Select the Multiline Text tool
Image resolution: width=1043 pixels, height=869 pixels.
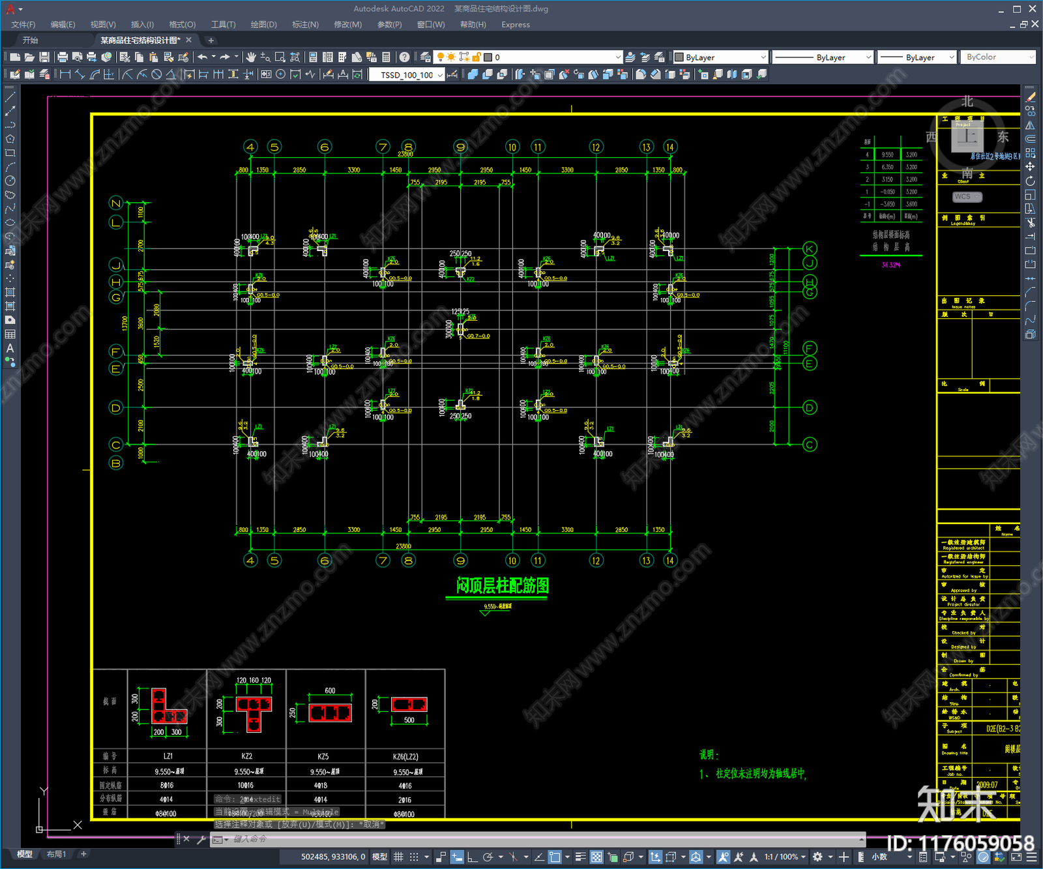click(x=10, y=348)
